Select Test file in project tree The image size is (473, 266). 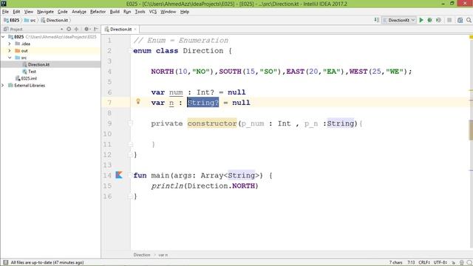pyautogui.click(x=32, y=72)
